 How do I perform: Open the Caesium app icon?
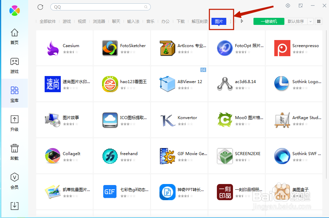coord(53,48)
